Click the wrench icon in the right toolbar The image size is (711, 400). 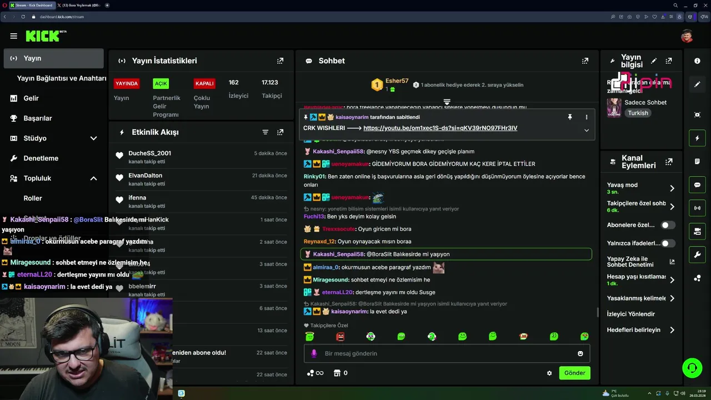pos(697,255)
